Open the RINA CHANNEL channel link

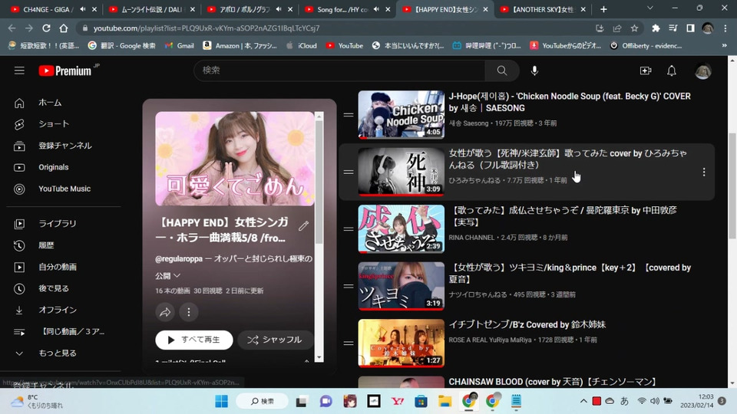[471, 238]
